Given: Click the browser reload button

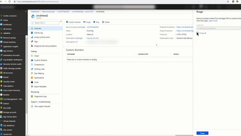Looking at the screenshot, I should (9, 2).
